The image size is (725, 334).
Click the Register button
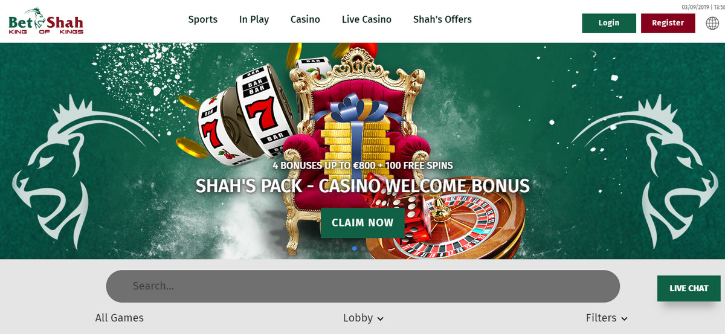[x=668, y=23]
